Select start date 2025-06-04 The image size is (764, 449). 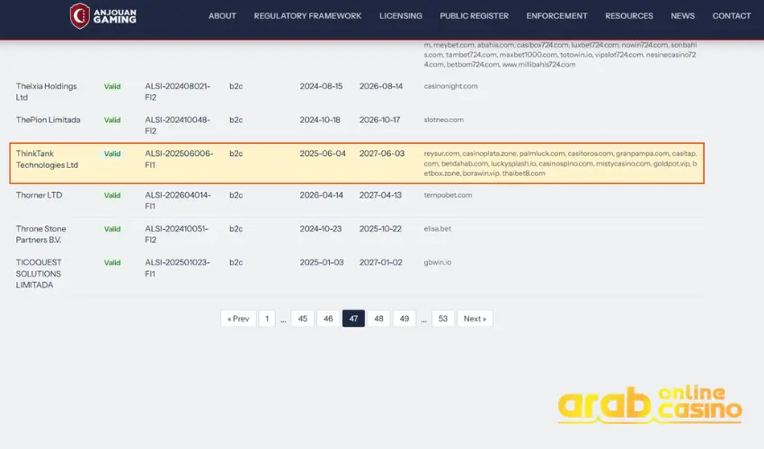[x=323, y=154]
